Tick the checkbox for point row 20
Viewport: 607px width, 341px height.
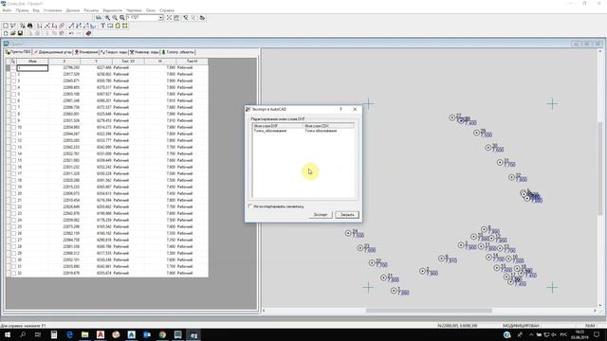13,193
